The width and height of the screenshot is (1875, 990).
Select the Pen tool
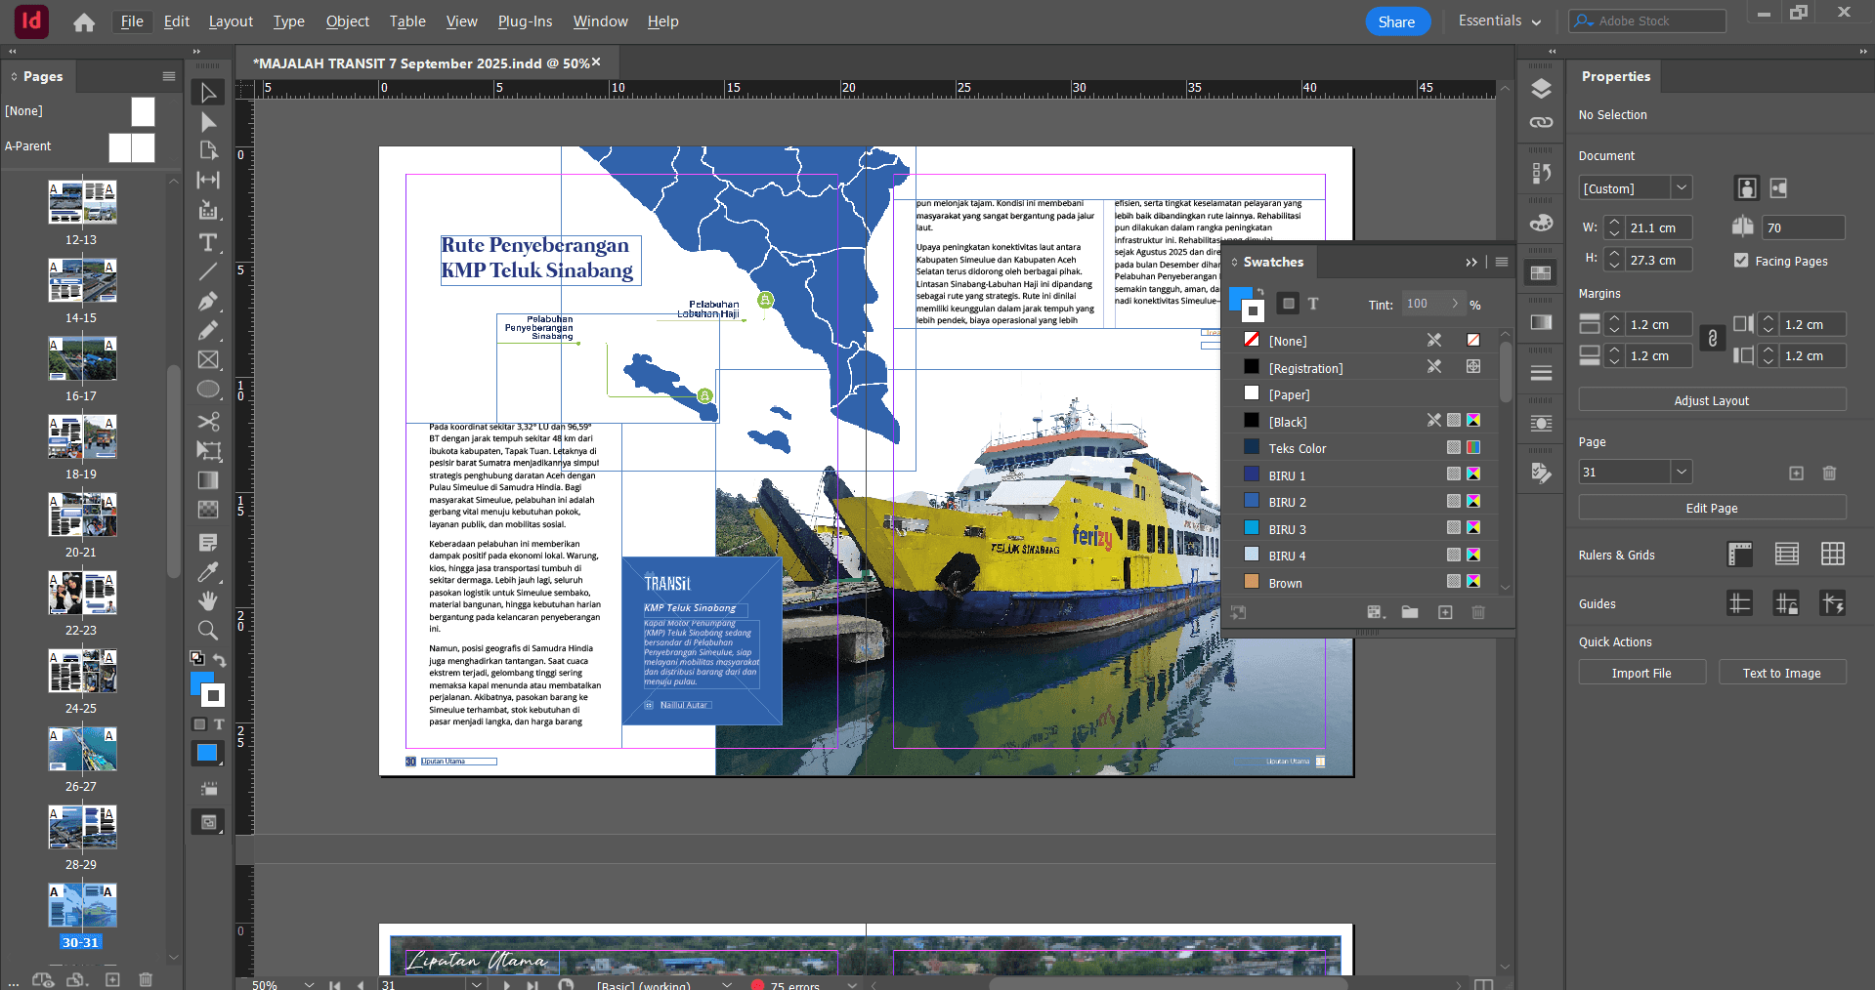tap(208, 302)
